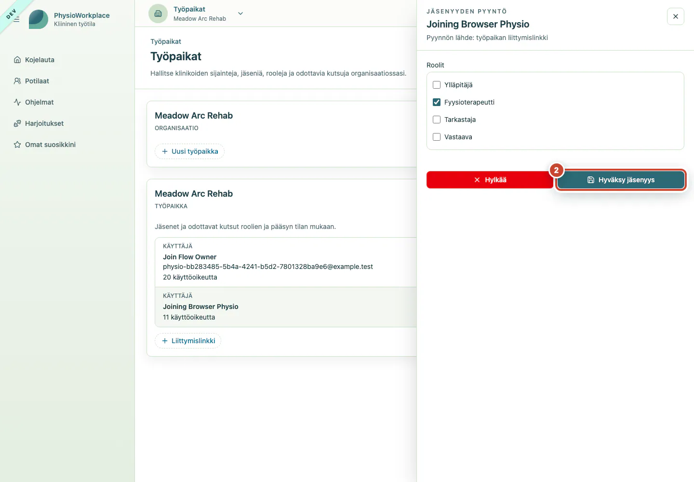Uncheck the Fyysioterapeutti role
The width and height of the screenshot is (694, 482).
(437, 102)
